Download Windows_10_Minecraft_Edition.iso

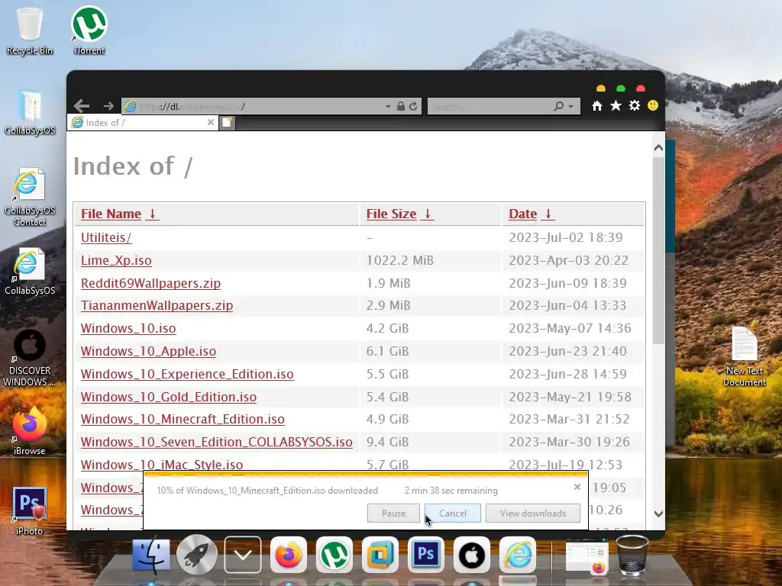tap(183, 419)
